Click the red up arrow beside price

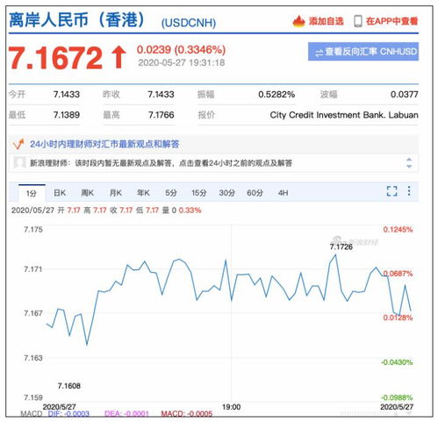(x=118, y=58)
